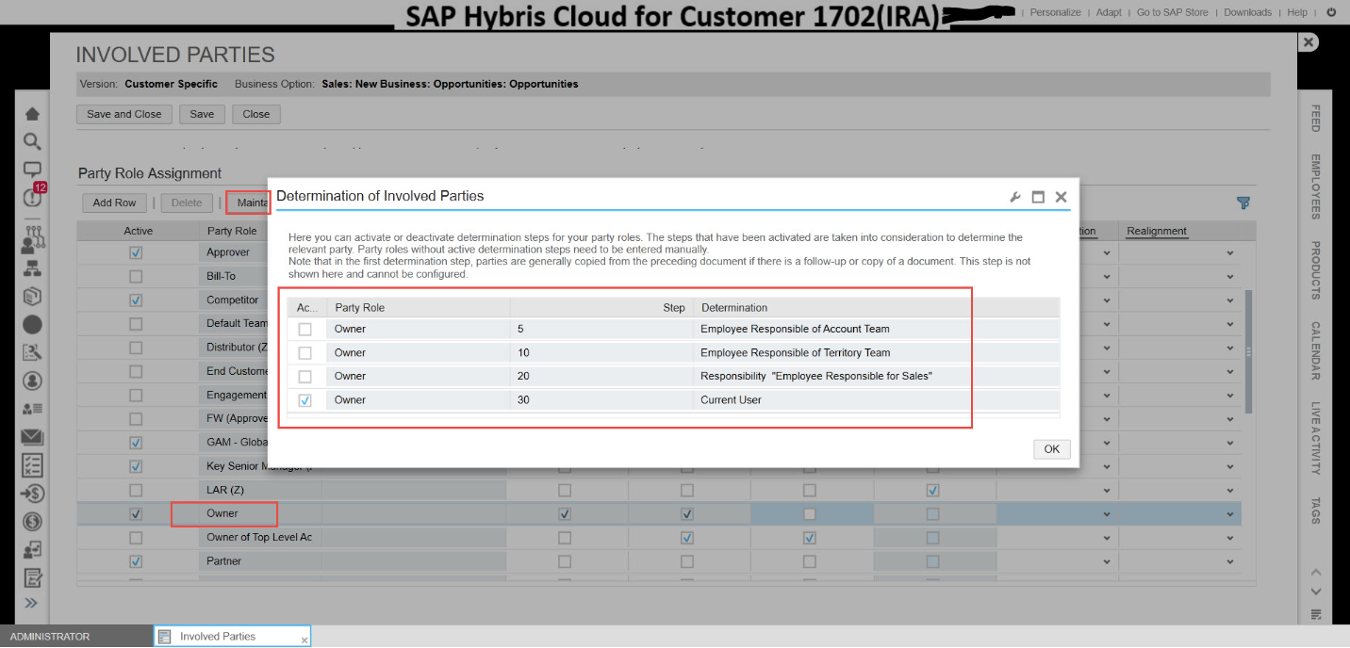This screenshot has width=1350, height=648.
Task: Tick the Owner step 20 checkbox
Action: point(305,377)
